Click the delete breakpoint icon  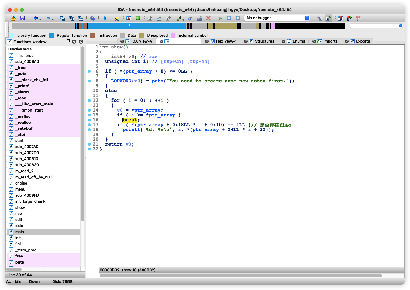[x=359, y=18]
